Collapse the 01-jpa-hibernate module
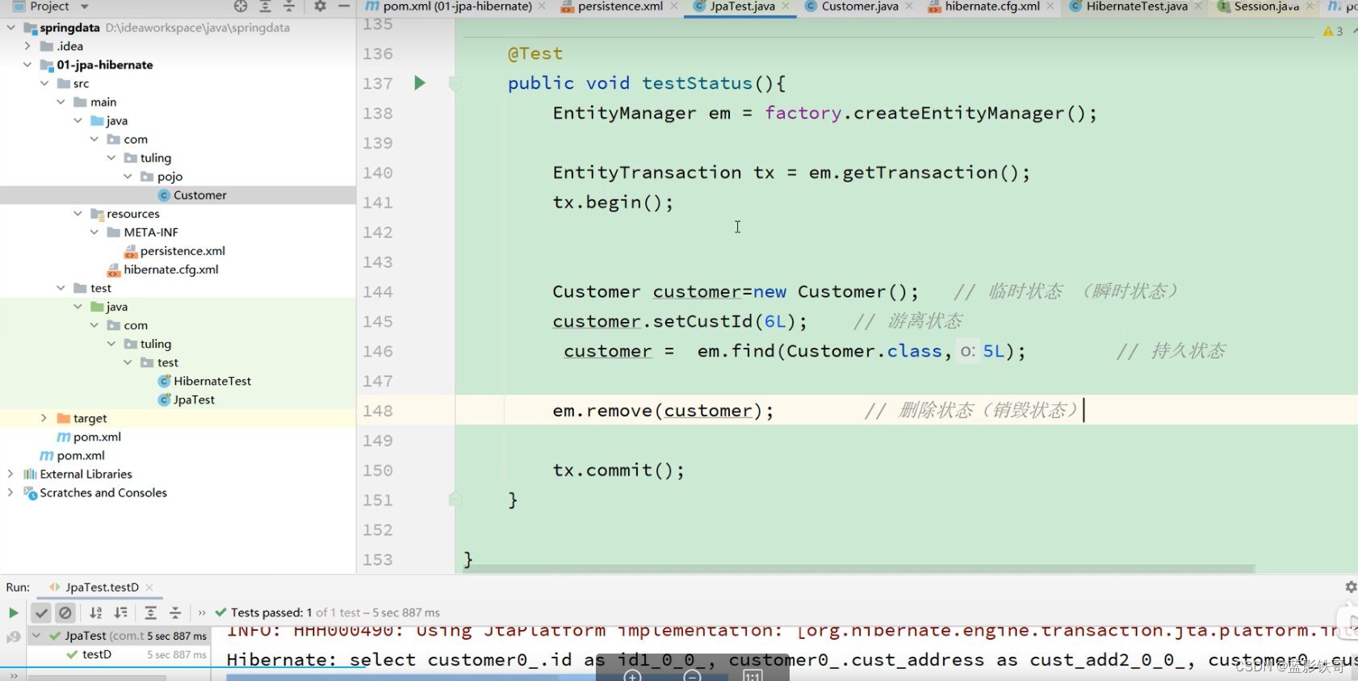1358x681 pixels. tap(27, 65)
